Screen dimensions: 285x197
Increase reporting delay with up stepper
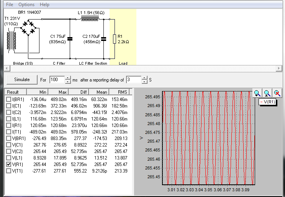pos(144,78)
